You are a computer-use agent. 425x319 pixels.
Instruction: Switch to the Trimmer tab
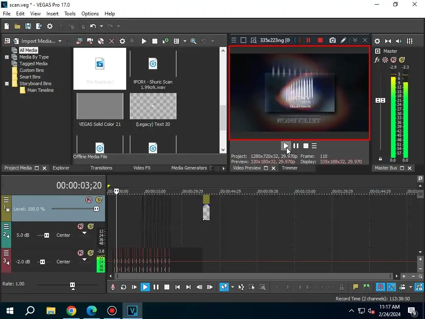tap(289, 168)
